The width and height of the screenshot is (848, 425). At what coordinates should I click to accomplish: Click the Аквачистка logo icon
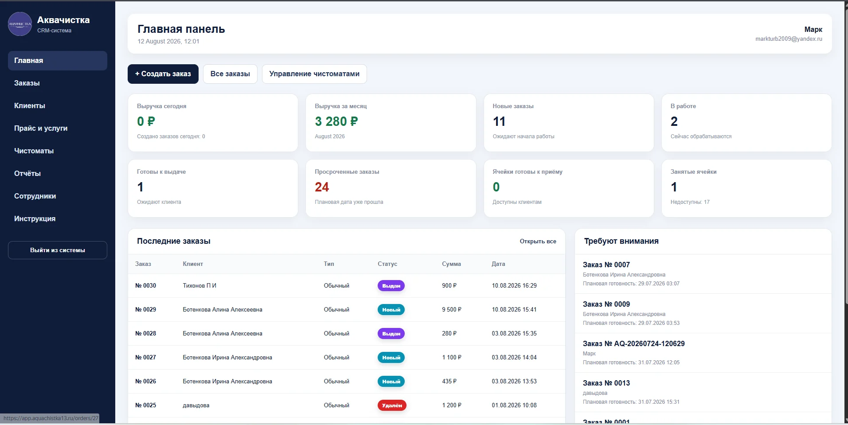click(20, 24)
